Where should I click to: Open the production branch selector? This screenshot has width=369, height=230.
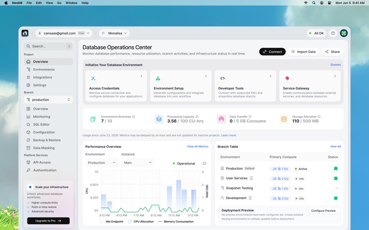tap(49, 100)
